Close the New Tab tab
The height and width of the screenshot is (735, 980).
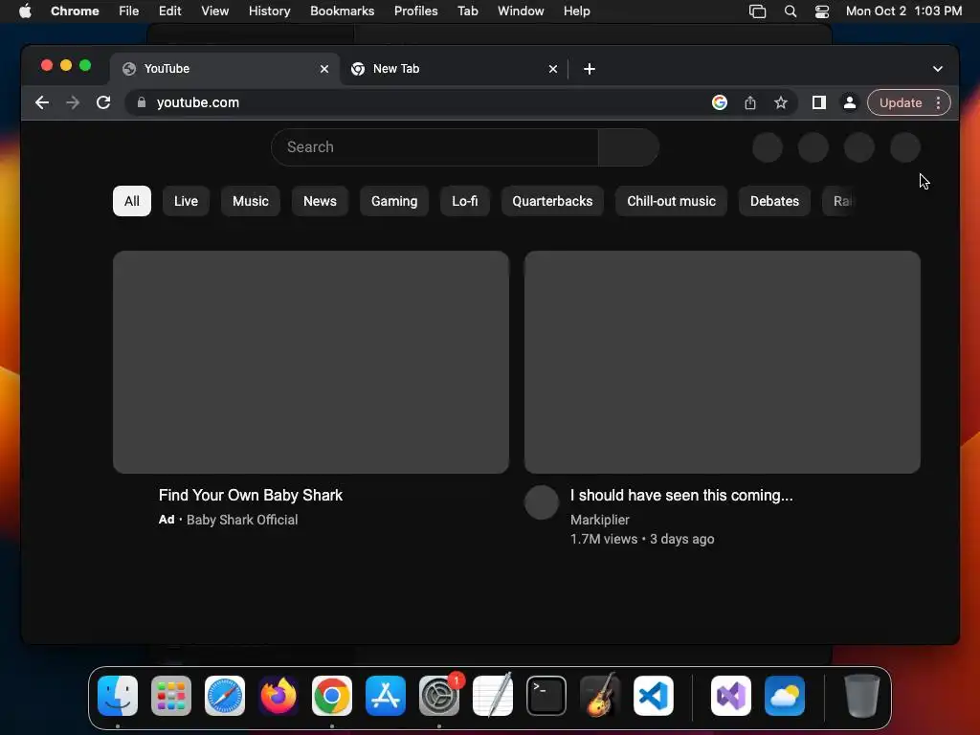[x=553, y=69]
